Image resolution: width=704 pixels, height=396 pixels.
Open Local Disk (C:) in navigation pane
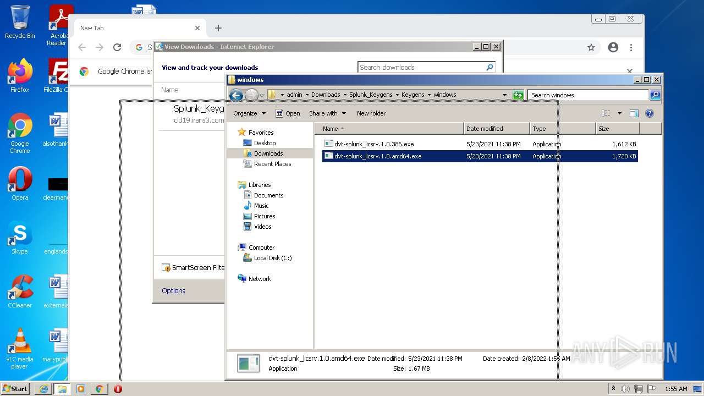273,258
